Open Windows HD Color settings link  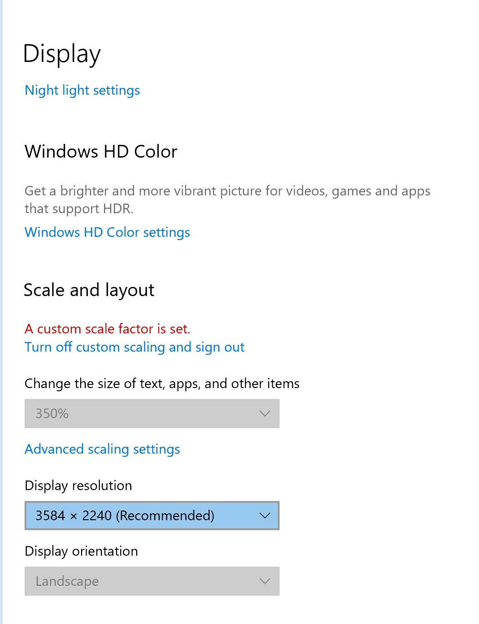107,232
